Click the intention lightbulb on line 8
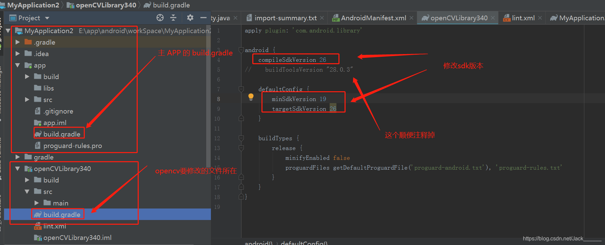This screenshot has width=605, height=245. click(x=251, y=97)
